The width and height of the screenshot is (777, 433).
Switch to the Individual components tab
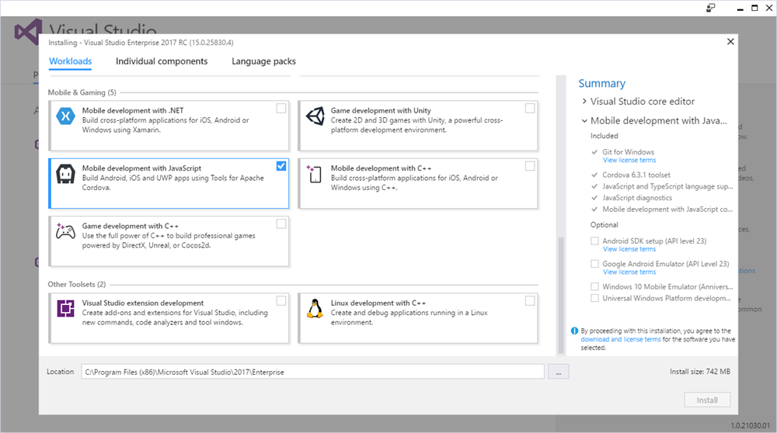[162, 61]
